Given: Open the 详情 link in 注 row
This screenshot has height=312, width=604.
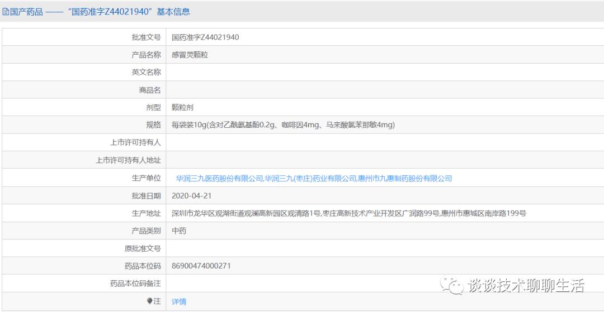Looking at the screenshot, I should pyautogui.click(x=179, y=301).
